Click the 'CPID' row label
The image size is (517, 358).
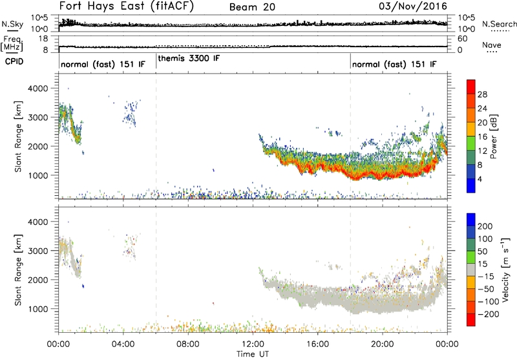coord(14,61)
